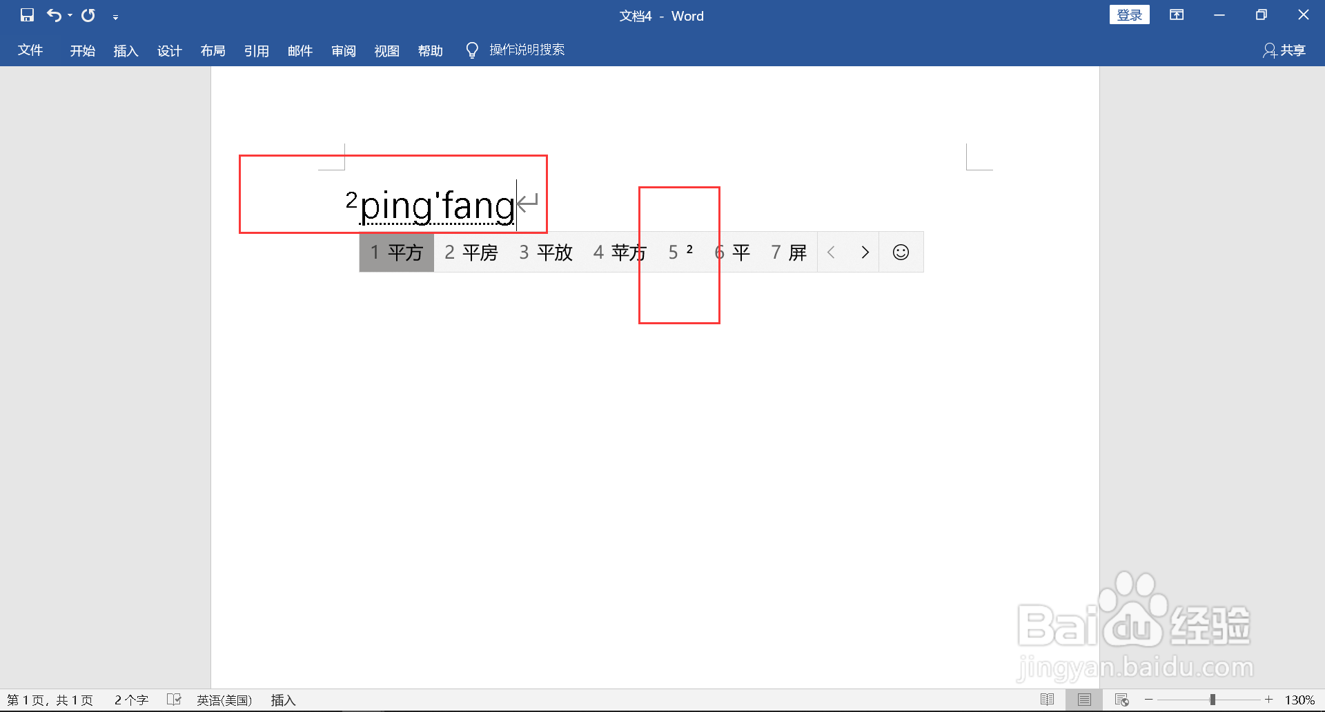The image size is (1325, 712).
Task: Switch to the 布局 tab
Action: tap(213, 50)
